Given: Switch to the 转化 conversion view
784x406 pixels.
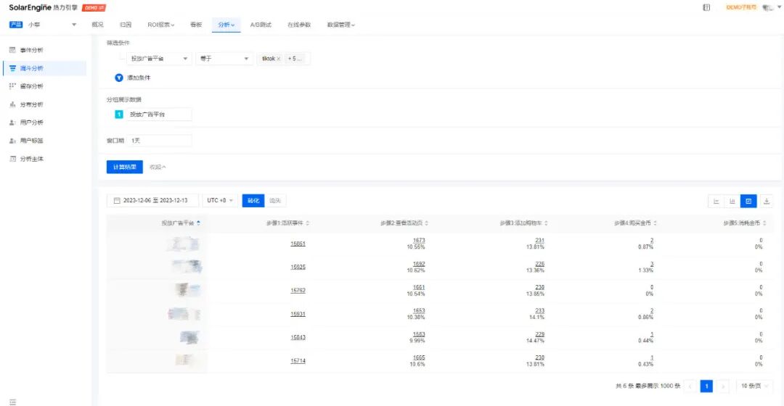Looking at the screenshot, I should pos(253,201).
